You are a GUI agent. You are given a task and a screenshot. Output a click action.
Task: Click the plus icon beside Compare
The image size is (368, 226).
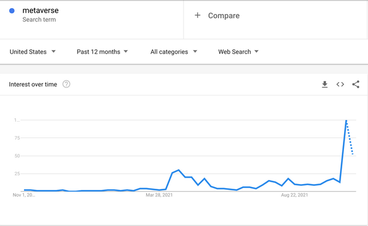coord(197,16)
